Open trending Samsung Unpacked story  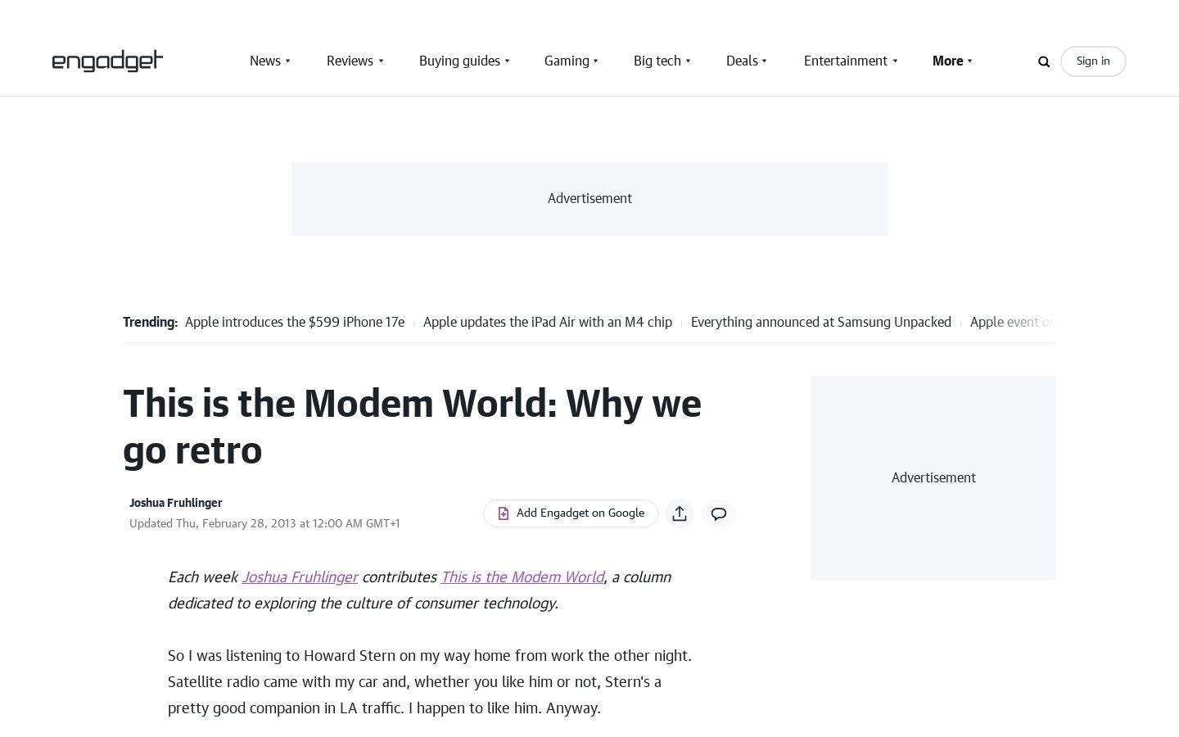[821, 323]
